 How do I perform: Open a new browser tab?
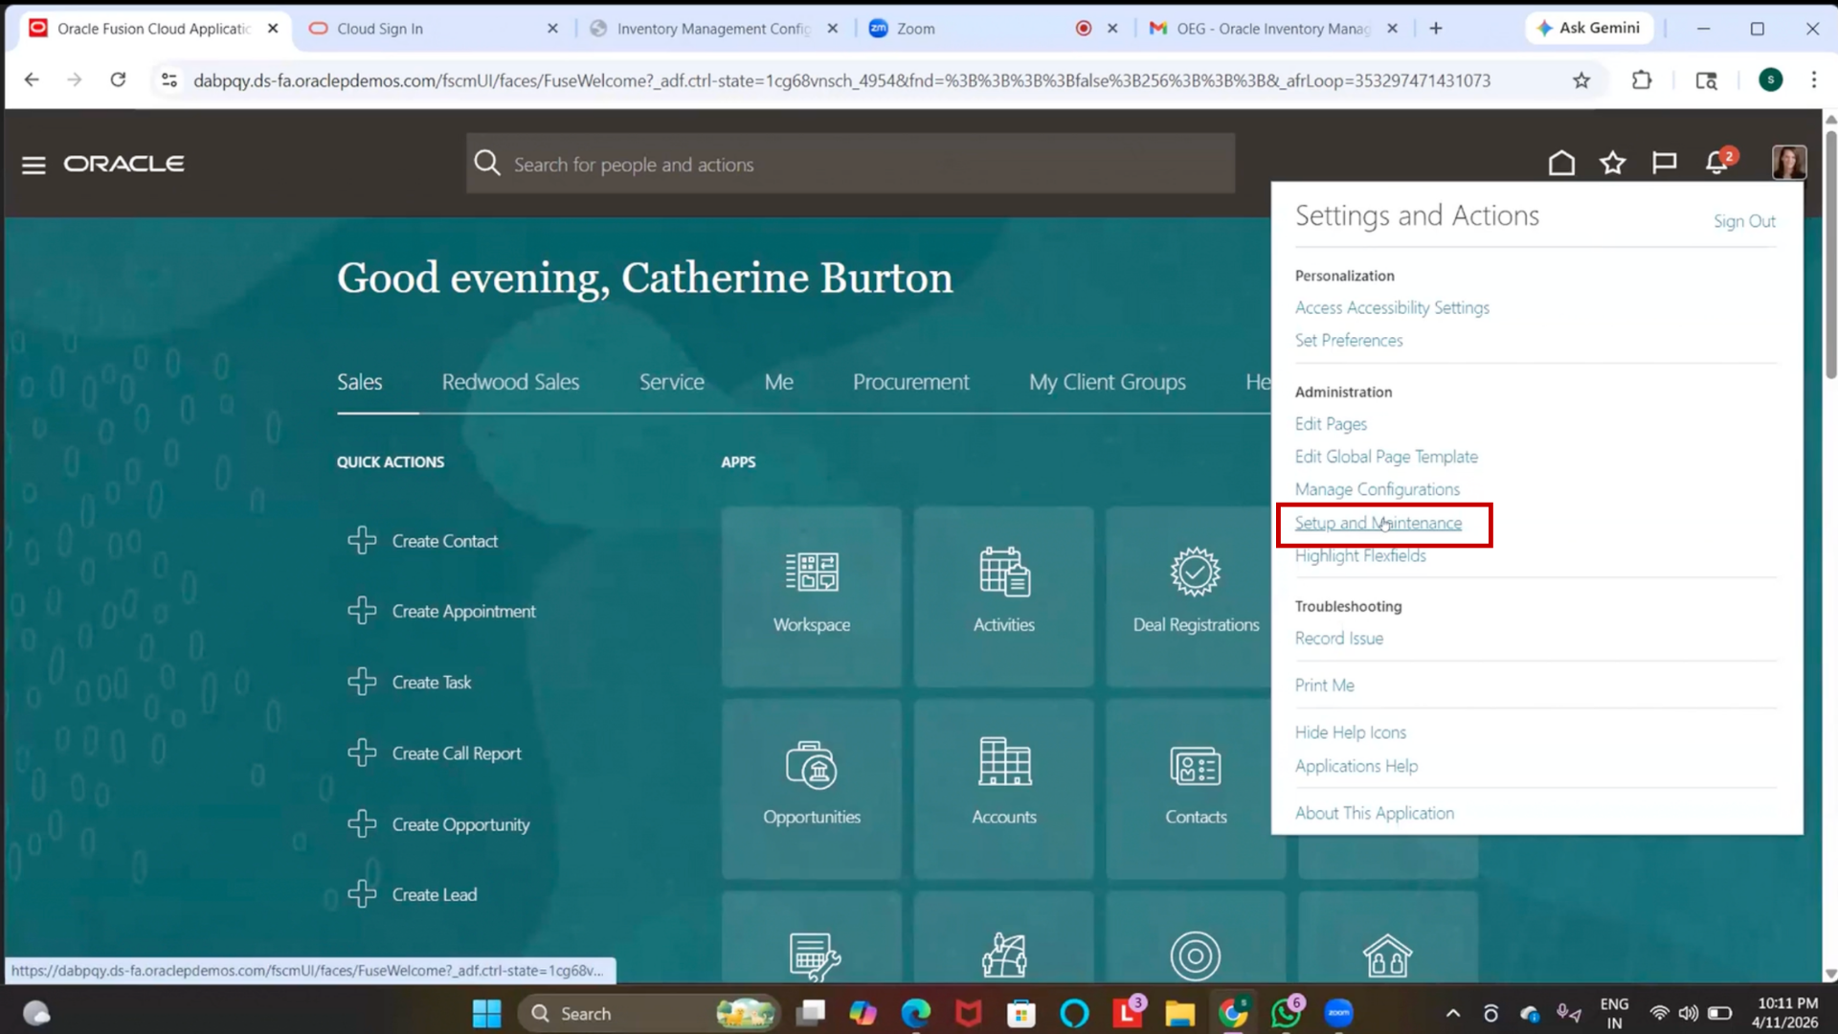(x=1435, y=29)
